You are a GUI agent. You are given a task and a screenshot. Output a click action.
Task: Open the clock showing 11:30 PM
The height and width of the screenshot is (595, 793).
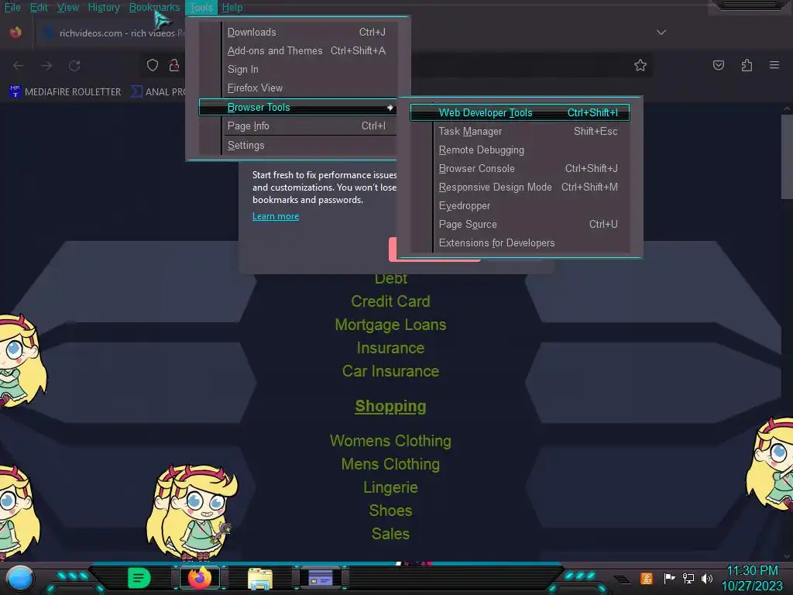752,578
